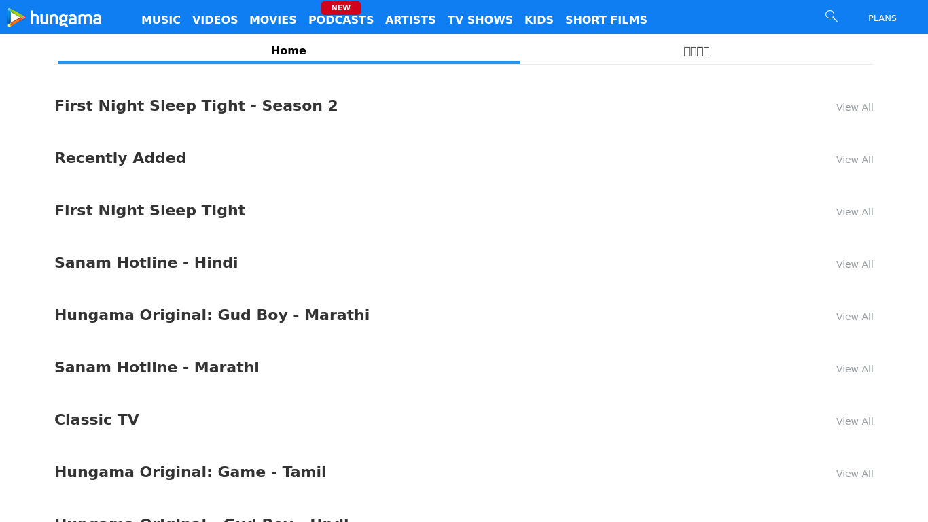Screen dimensions: 928x522
Task: Open the Music menu
Action: 161,20
